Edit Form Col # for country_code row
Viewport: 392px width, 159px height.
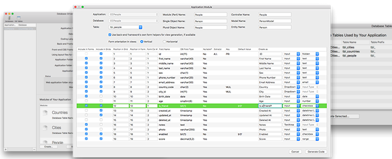(152, 87)
